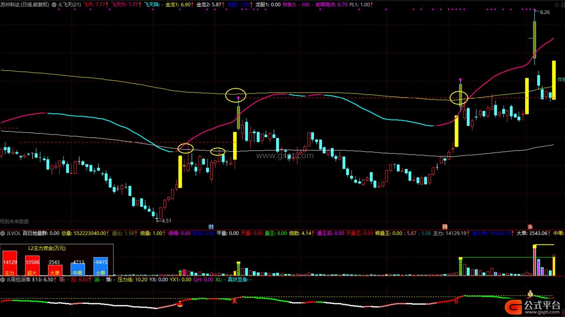
Task: Click the blue 小单 -9415 bar
Action: 100,266
